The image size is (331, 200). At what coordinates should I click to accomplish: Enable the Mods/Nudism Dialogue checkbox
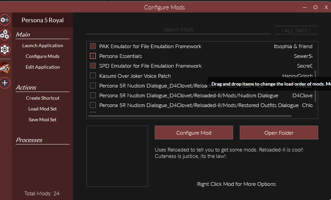[x=93, y=95]
